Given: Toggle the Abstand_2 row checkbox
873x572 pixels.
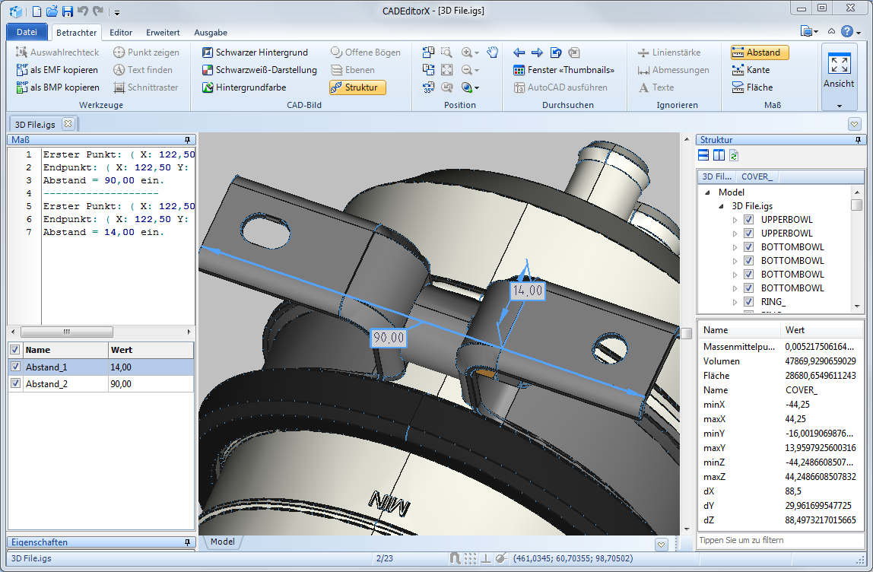Looking at the screenshot, I should coord(15,384).
